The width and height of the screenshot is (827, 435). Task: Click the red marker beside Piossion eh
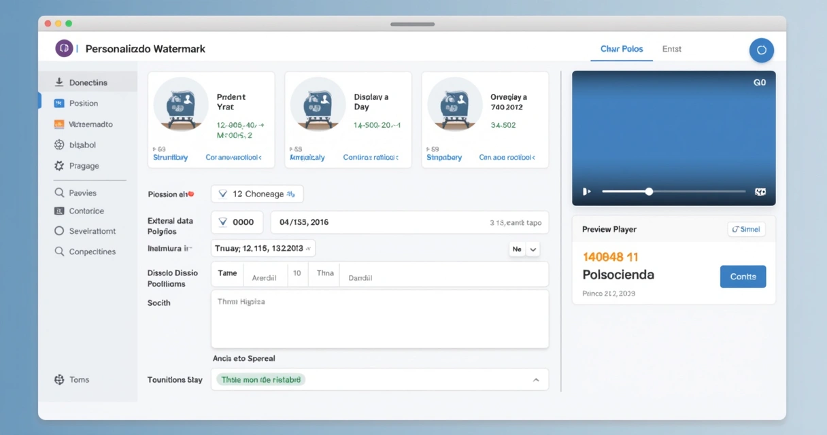pyautogui.click(x=191, y=194)
